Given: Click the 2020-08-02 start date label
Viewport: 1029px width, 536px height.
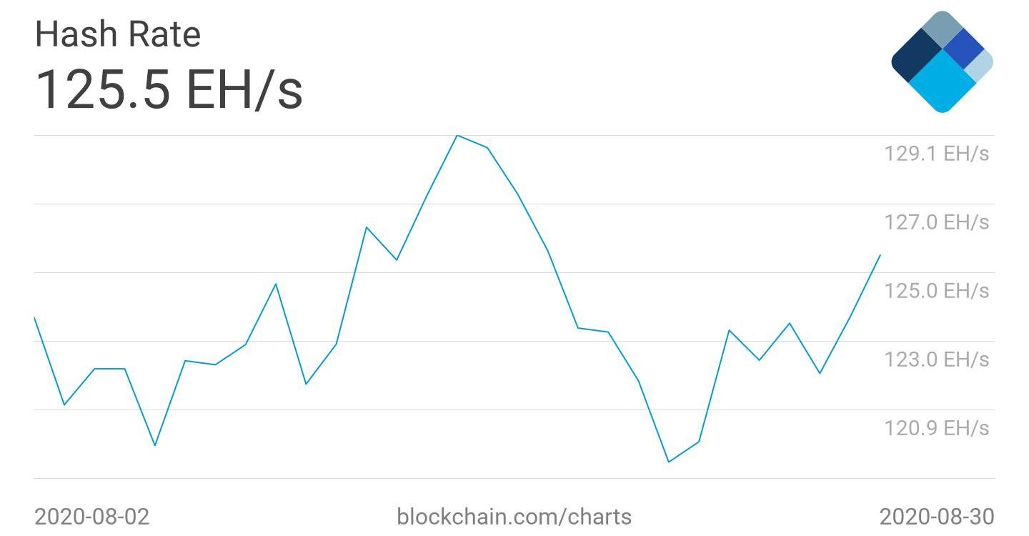Looking at the screenshot, I should (x=92, y=516).
